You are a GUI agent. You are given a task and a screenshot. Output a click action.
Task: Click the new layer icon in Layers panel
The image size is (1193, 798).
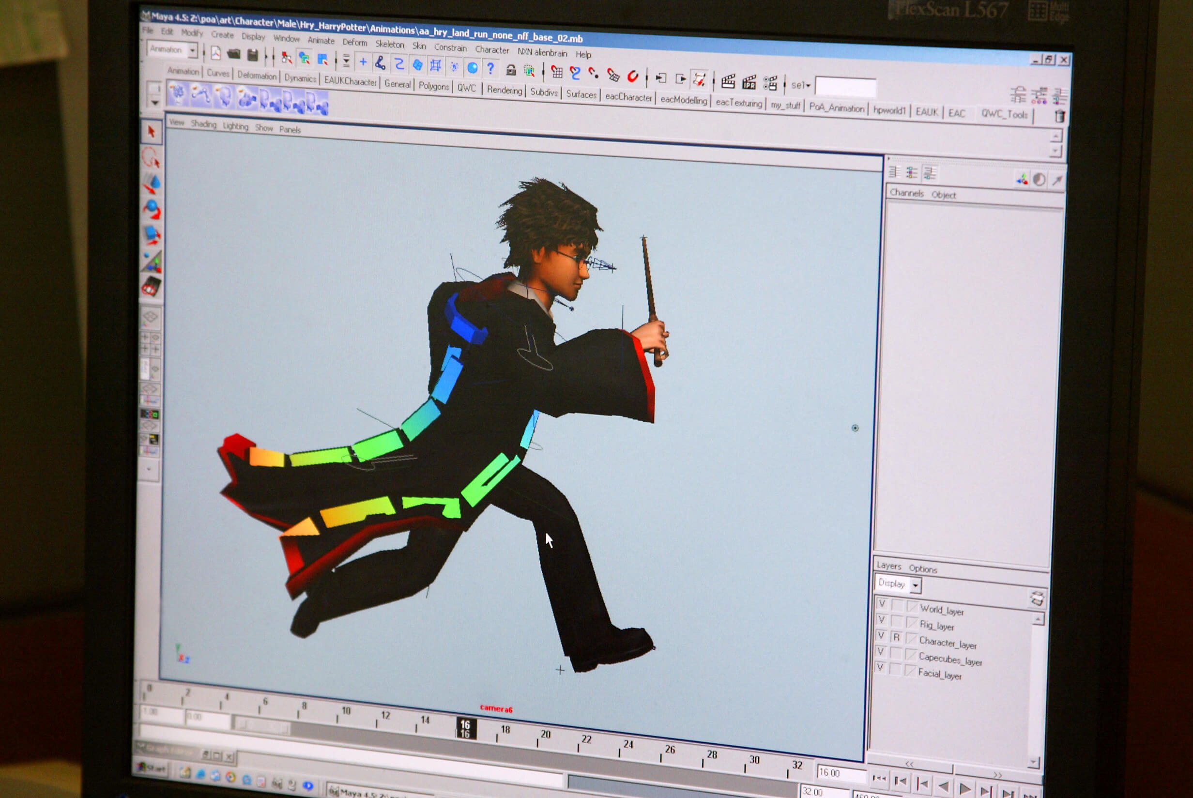tap(1037, 598)
